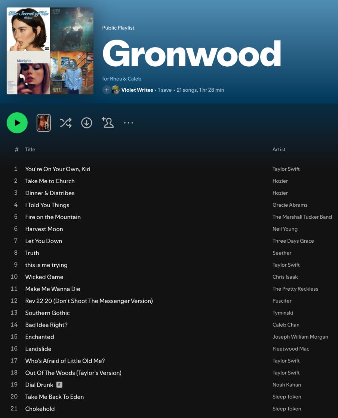Open artist Sleep Token on Chokehold row
Screen dimensions: 338x418
[287, 409]
